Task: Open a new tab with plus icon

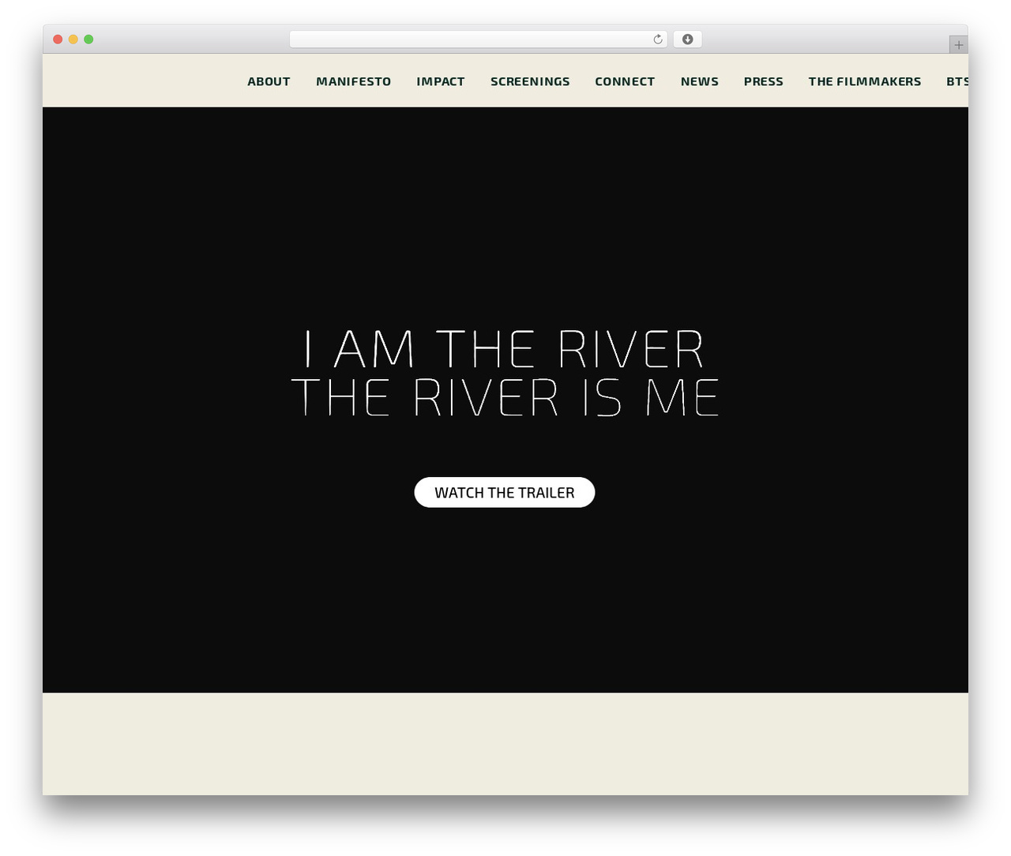Action: click(958, 45)
